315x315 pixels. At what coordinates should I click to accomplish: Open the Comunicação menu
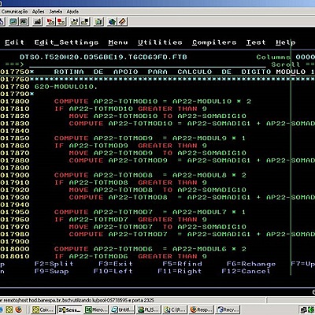click(14, 12)
